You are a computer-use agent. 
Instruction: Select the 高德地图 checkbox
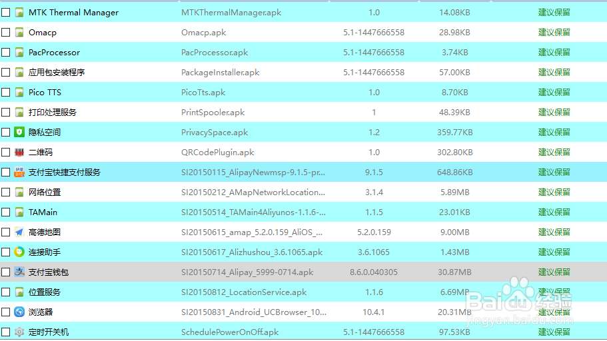(x=6, y=232)
